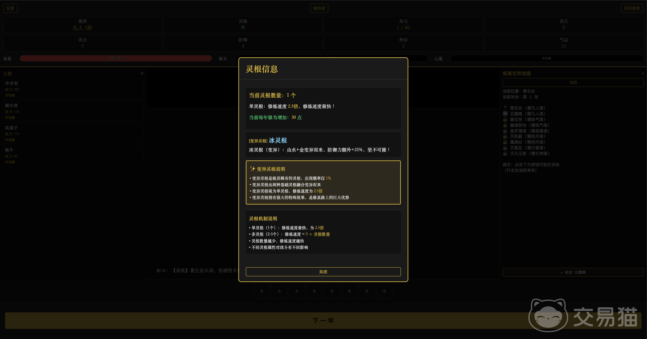Click the lock icon beside 幽魂禁地
Screen dimensions: 647x339
click(x=505, y=125)
